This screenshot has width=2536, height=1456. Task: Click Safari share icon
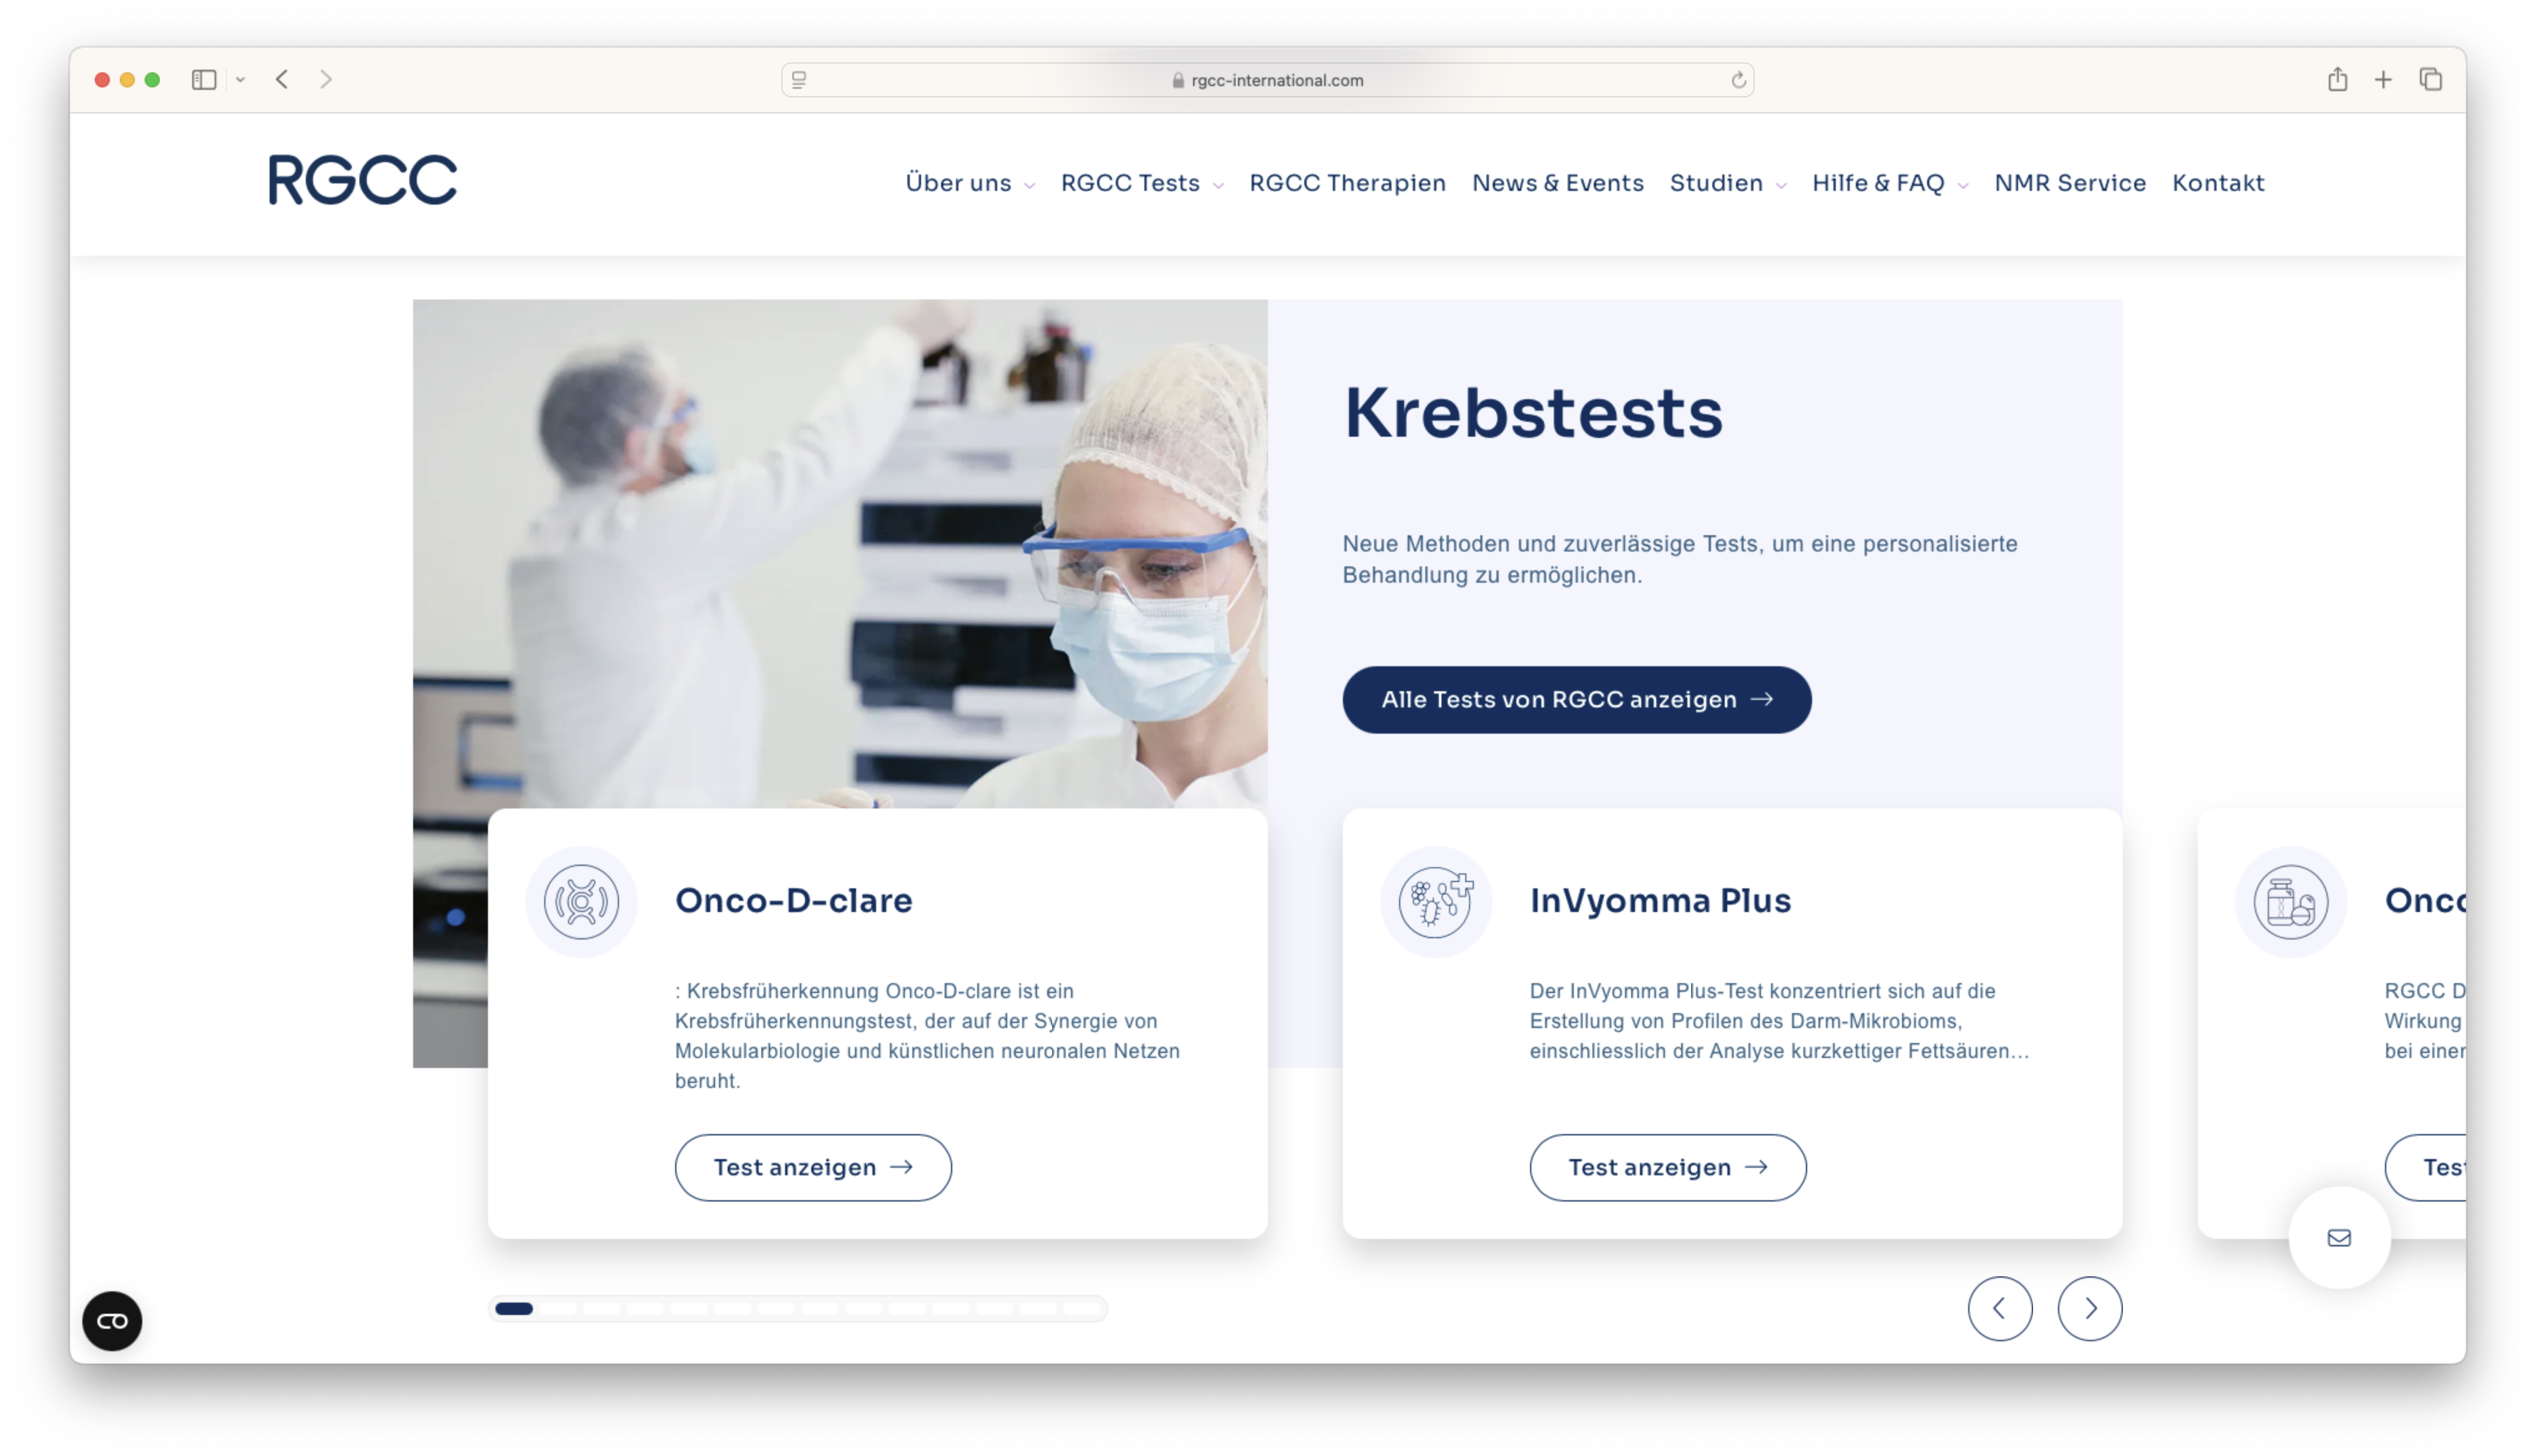[2337, 80]
